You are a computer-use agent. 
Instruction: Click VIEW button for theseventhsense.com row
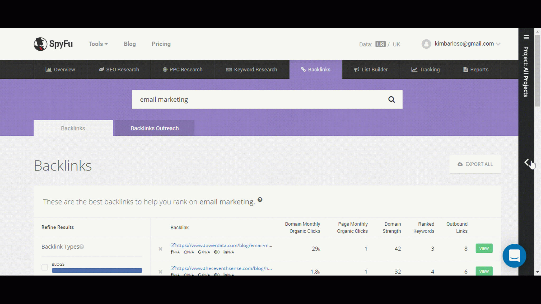coord(484,271)
